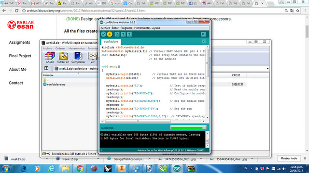309x173 pixels.
Task: Click the Open sketch arrow-up icon
Action: 123,34
